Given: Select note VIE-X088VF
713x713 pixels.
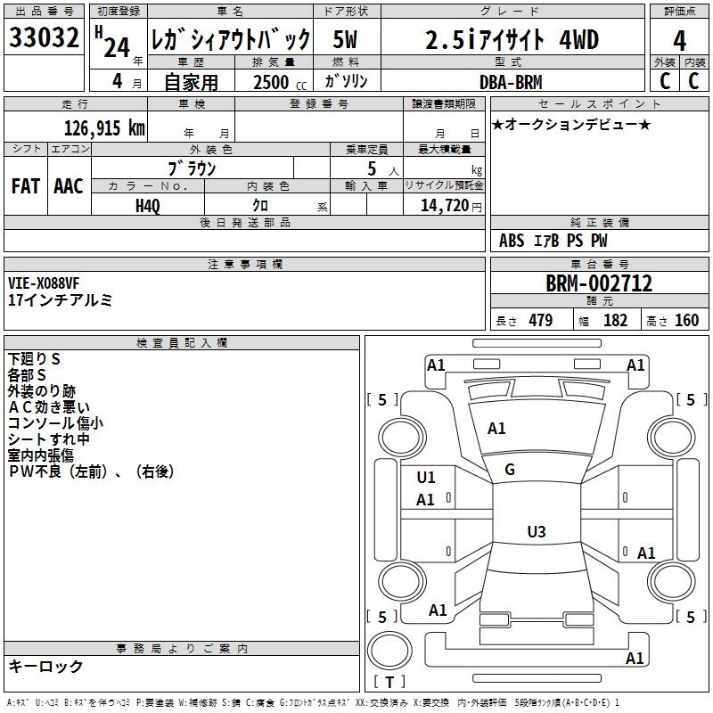Looking at the screenshot, I should point(44,283).
